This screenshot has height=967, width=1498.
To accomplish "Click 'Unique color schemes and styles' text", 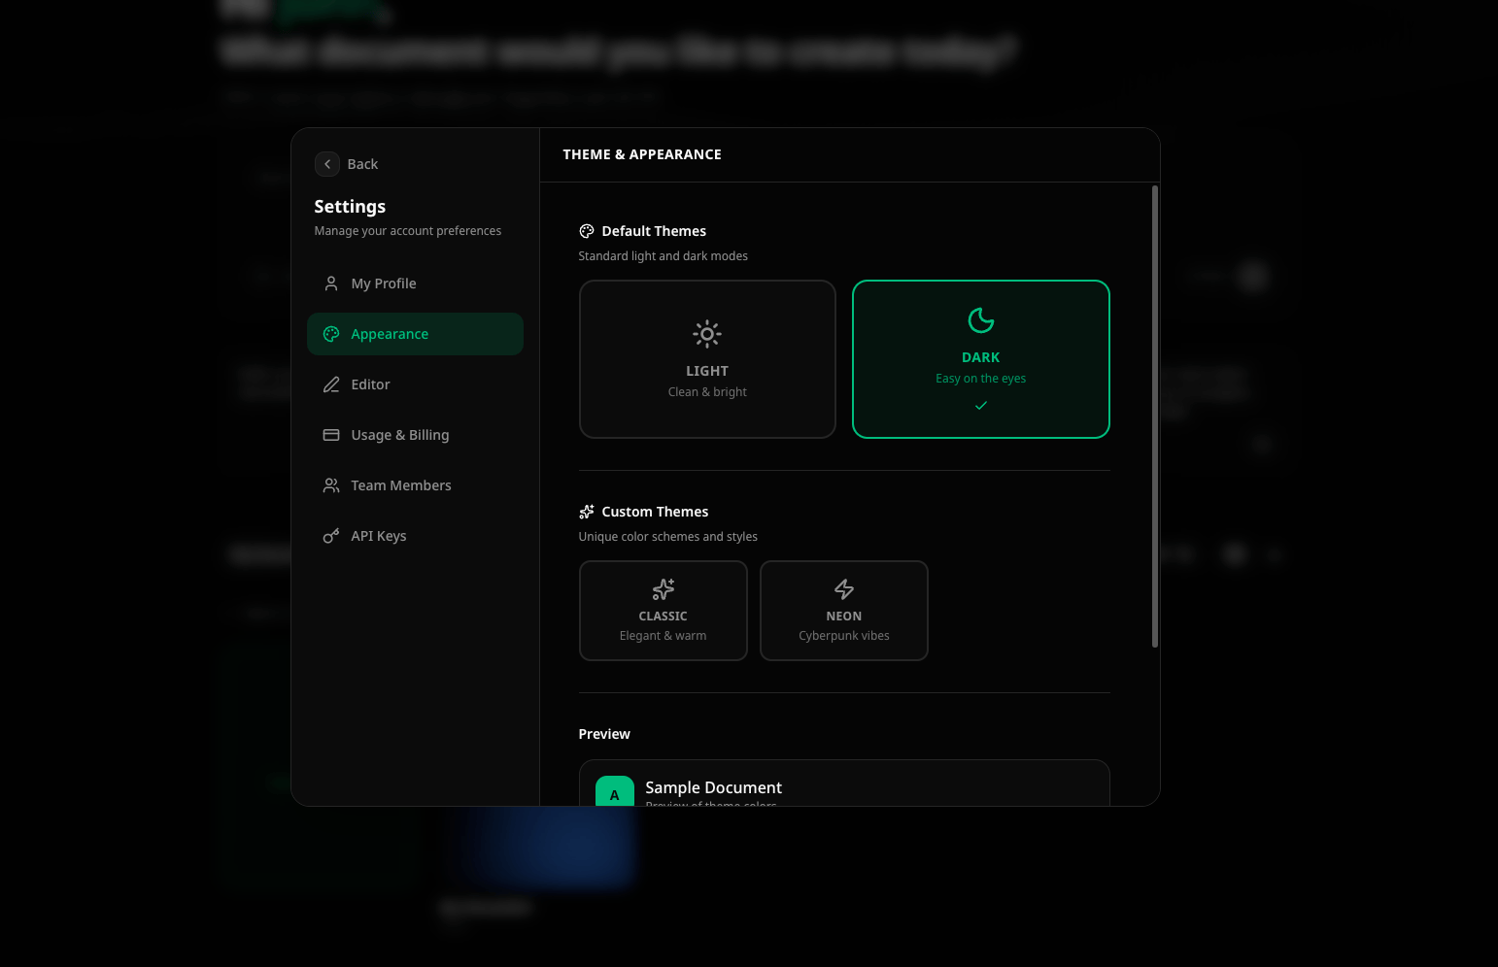I will click(x=668, y=537).
